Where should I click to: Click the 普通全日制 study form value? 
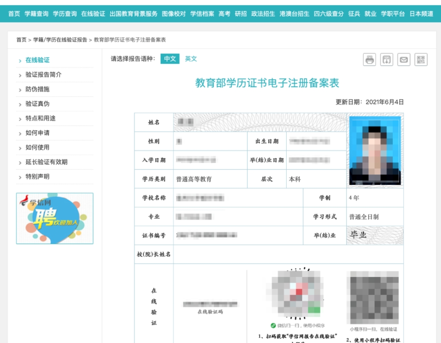coord(364,217)
